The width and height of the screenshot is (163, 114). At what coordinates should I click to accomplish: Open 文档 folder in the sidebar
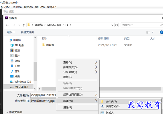click(x=15, y=61)
